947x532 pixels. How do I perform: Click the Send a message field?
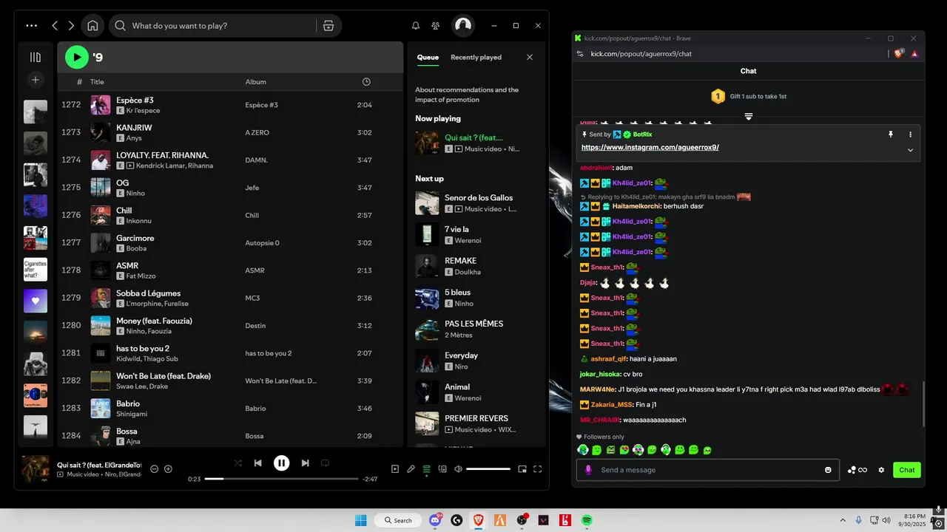708,470
